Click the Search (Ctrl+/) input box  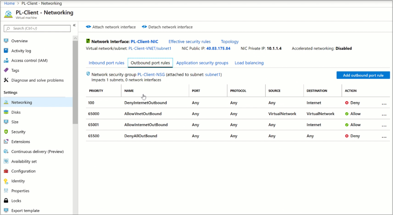tap(38, 28)
